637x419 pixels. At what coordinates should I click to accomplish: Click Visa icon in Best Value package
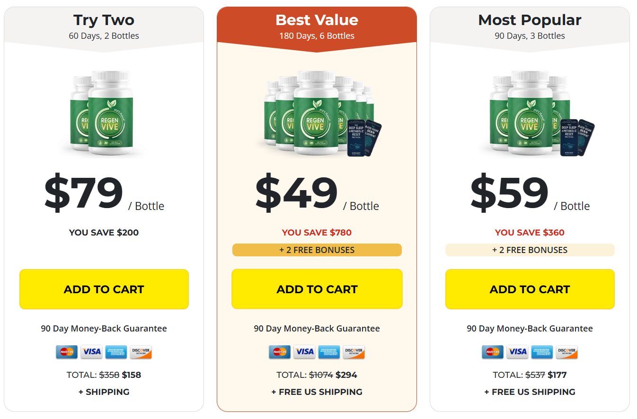(304, 352)
